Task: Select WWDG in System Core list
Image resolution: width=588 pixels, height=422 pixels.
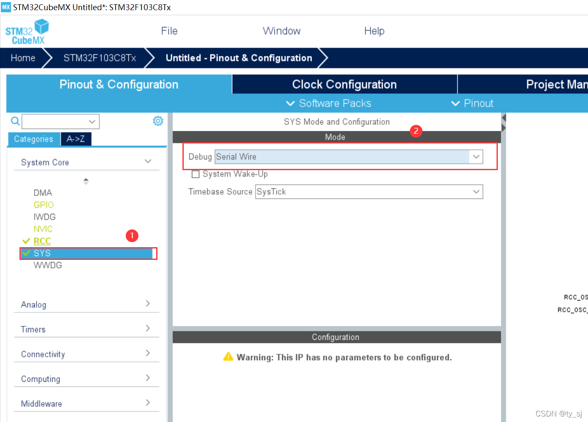Action: (47, 265)
